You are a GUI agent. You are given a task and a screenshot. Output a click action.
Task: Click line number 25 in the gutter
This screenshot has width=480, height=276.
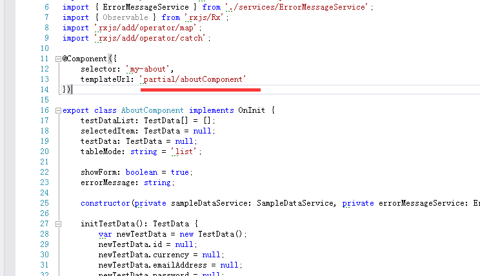coord(45,203)
